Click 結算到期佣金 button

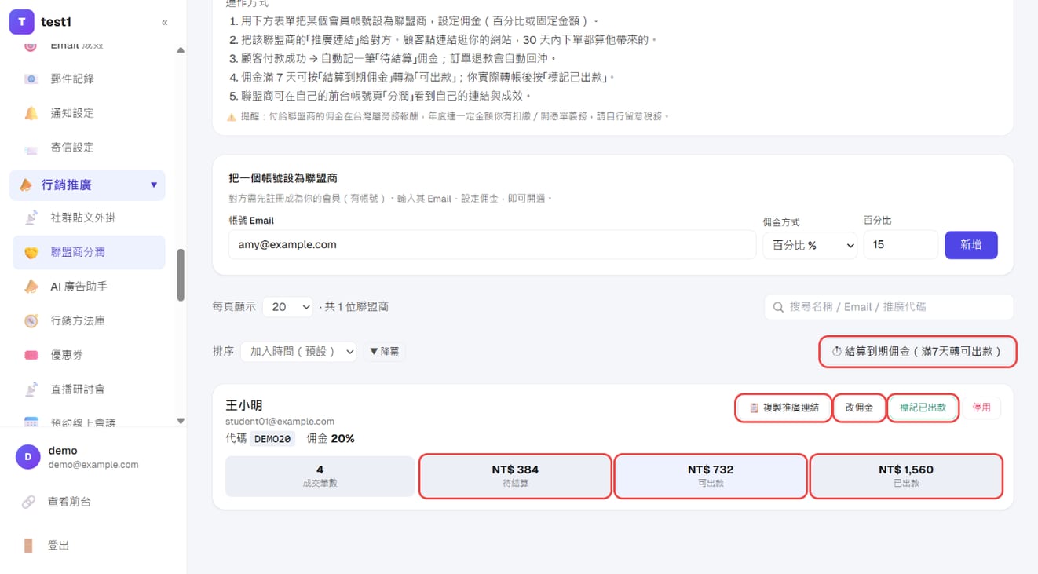[917, 352]
